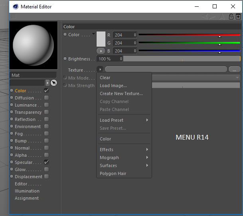Enable the Reflection channel checkbox
Image resolution: width=243 pixels, height=216 pixels.
46,119
